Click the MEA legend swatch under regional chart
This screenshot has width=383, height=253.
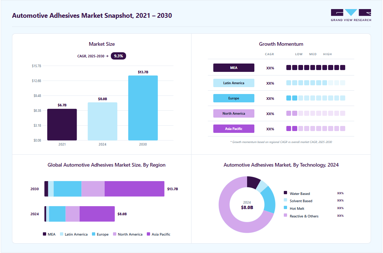pyautogui.click(x=44, y=234)
